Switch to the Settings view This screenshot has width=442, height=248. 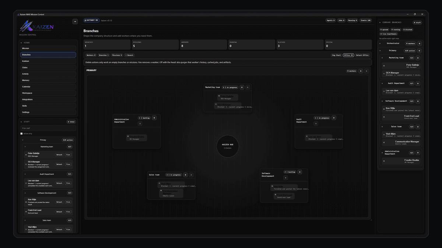48,112
